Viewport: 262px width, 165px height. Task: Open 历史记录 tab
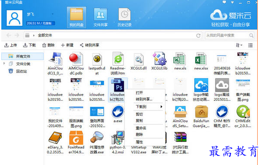coord(125,17)
